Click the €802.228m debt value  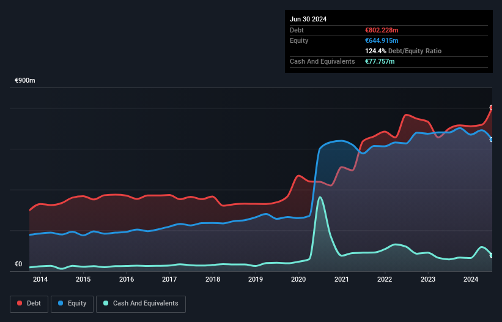tap(382, 30)
